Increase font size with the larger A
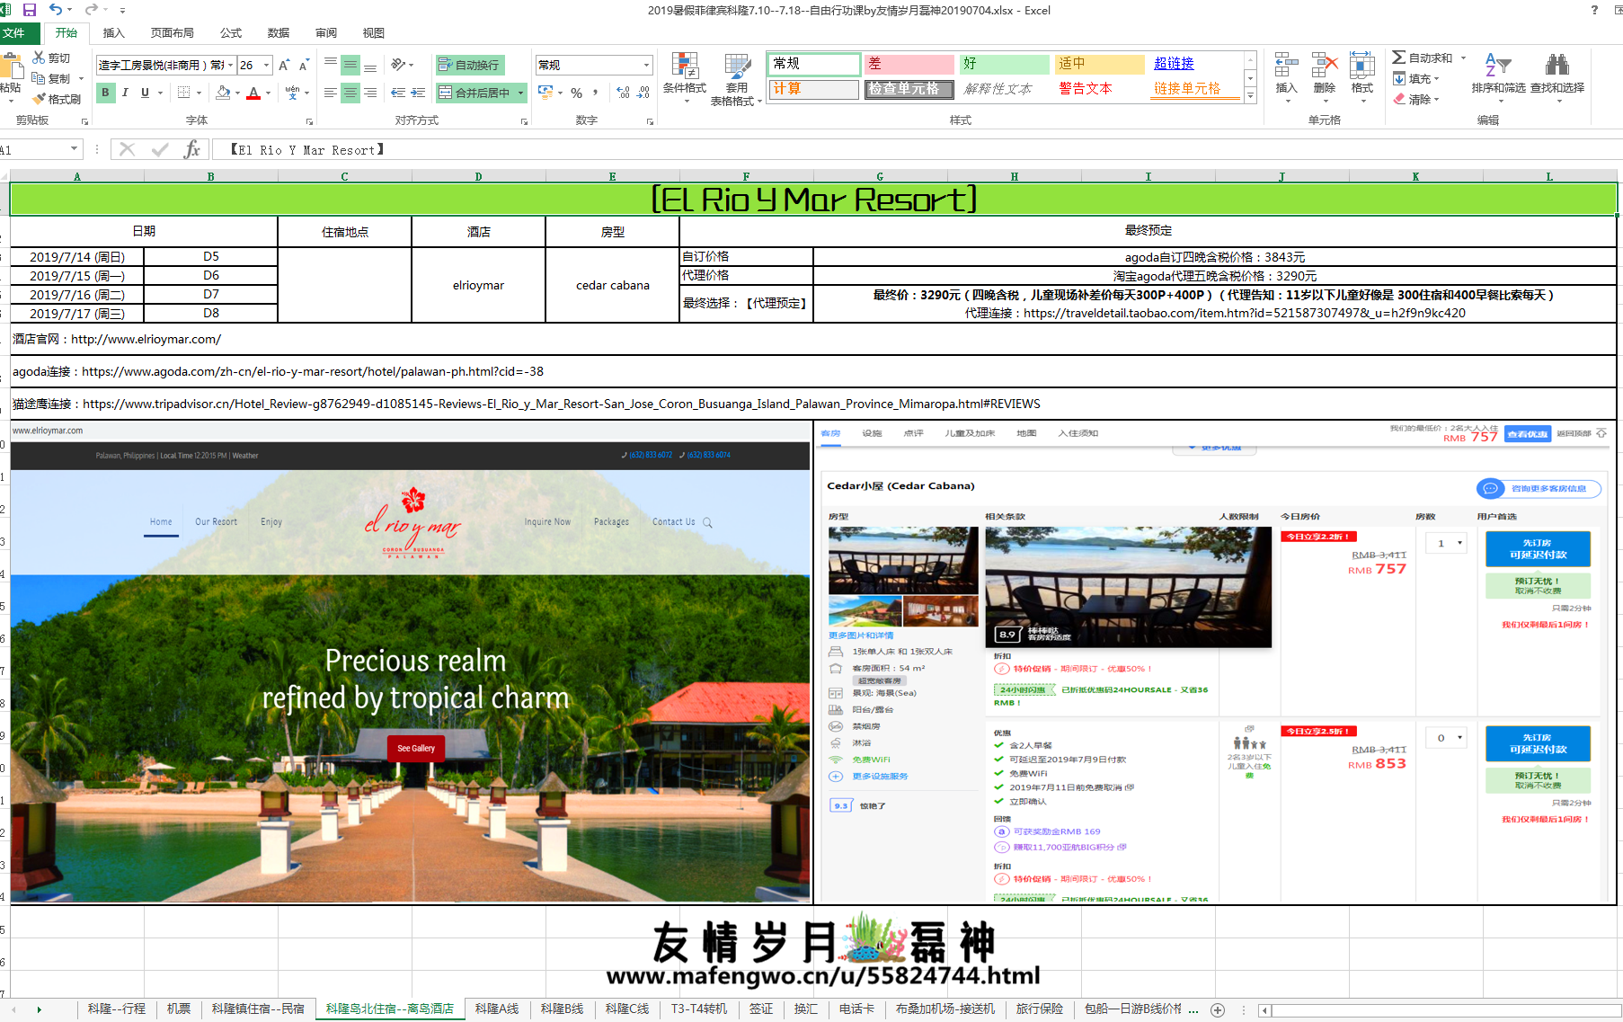 pos(284,65)
